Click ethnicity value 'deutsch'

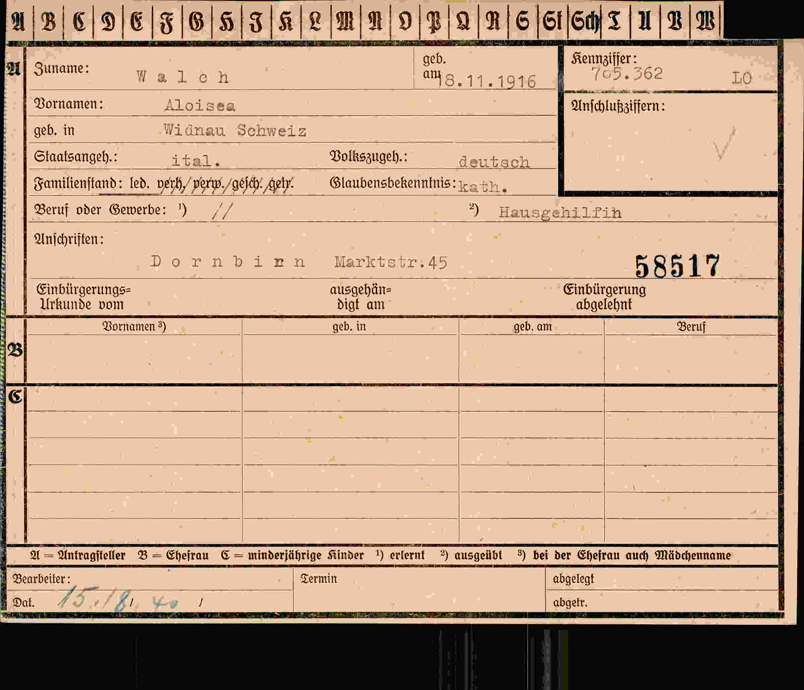tap(494, 162)
